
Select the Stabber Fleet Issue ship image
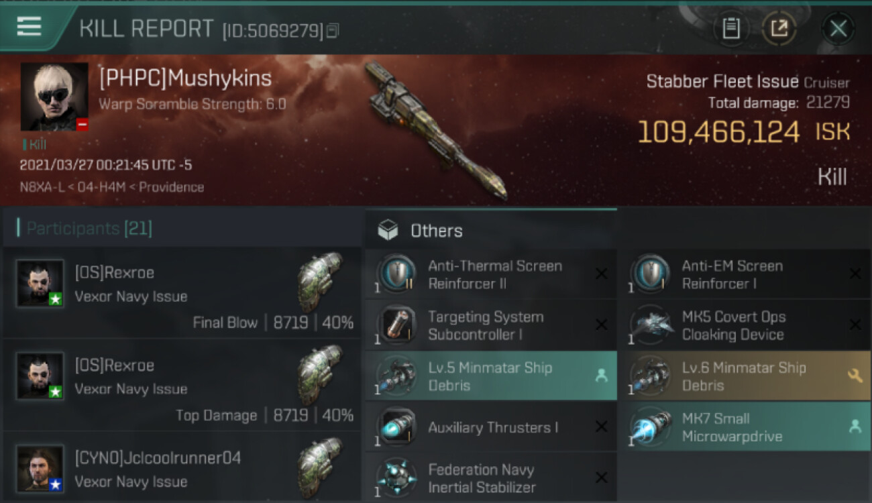[436, 131]
